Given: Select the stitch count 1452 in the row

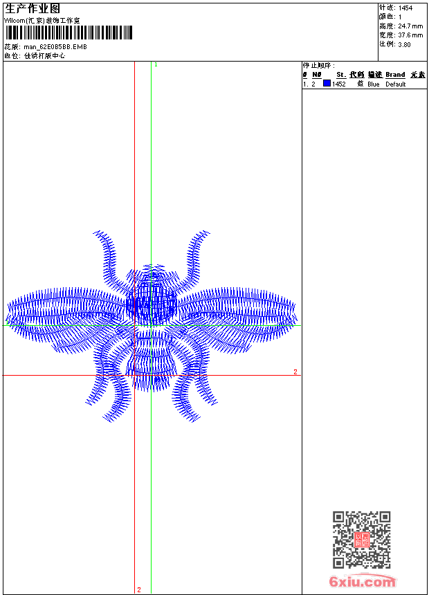Looking at the screenshot, I should tap(339, 84).
